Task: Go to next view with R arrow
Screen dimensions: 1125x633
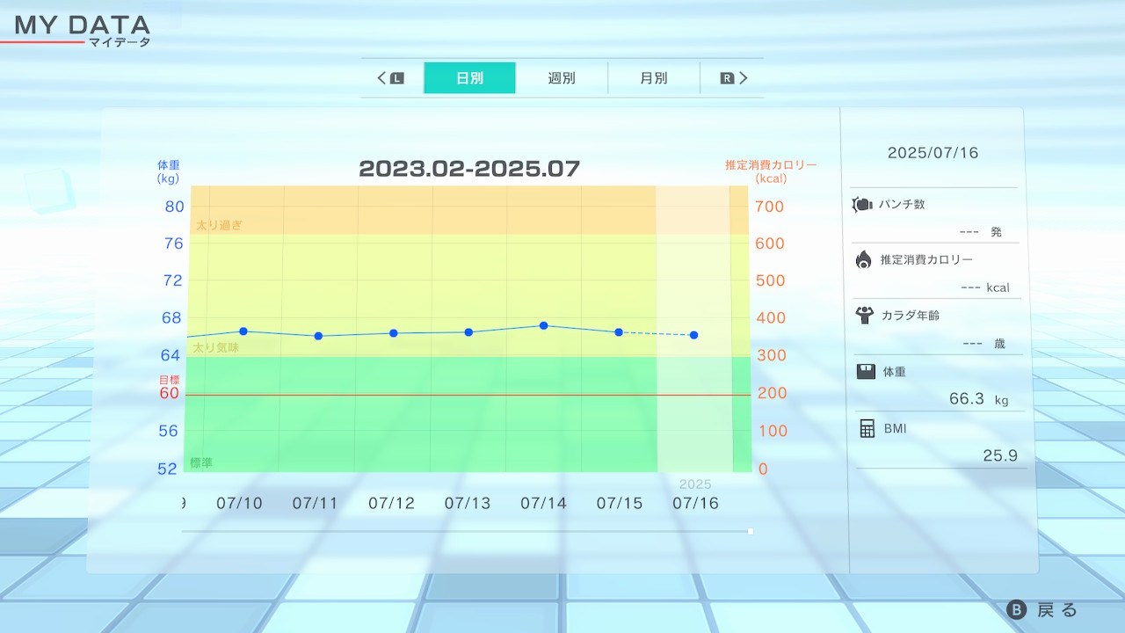Action: (x=734, y=78)
